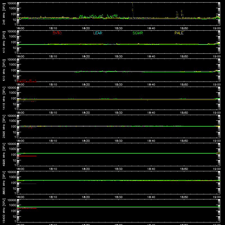
Task: Click the 1000 tick on 15400 MHz axis
Action: click(13, 205)
